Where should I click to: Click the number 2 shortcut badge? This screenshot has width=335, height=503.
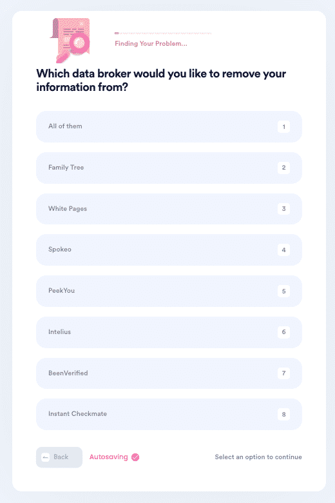(283, 168)
